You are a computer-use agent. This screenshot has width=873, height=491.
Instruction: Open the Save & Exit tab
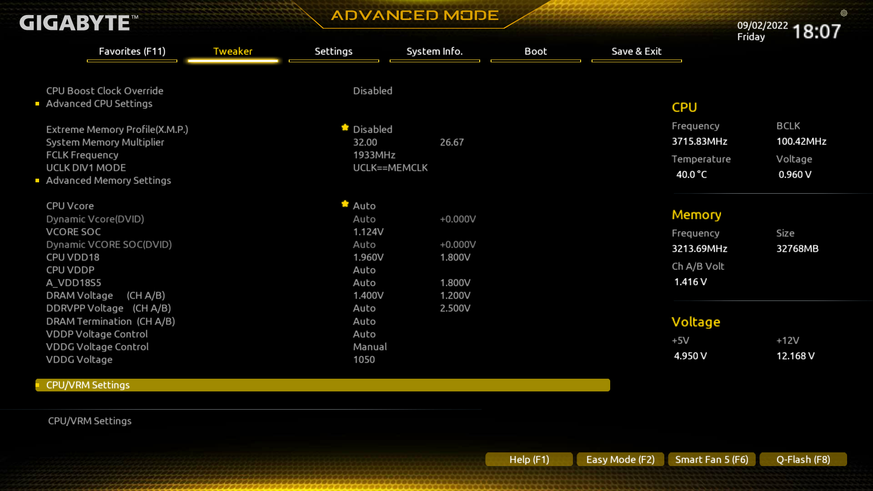tap(636, 51)
